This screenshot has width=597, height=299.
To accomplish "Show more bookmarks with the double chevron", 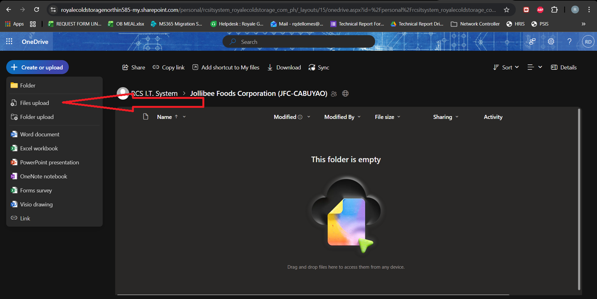I will [583, 24].
